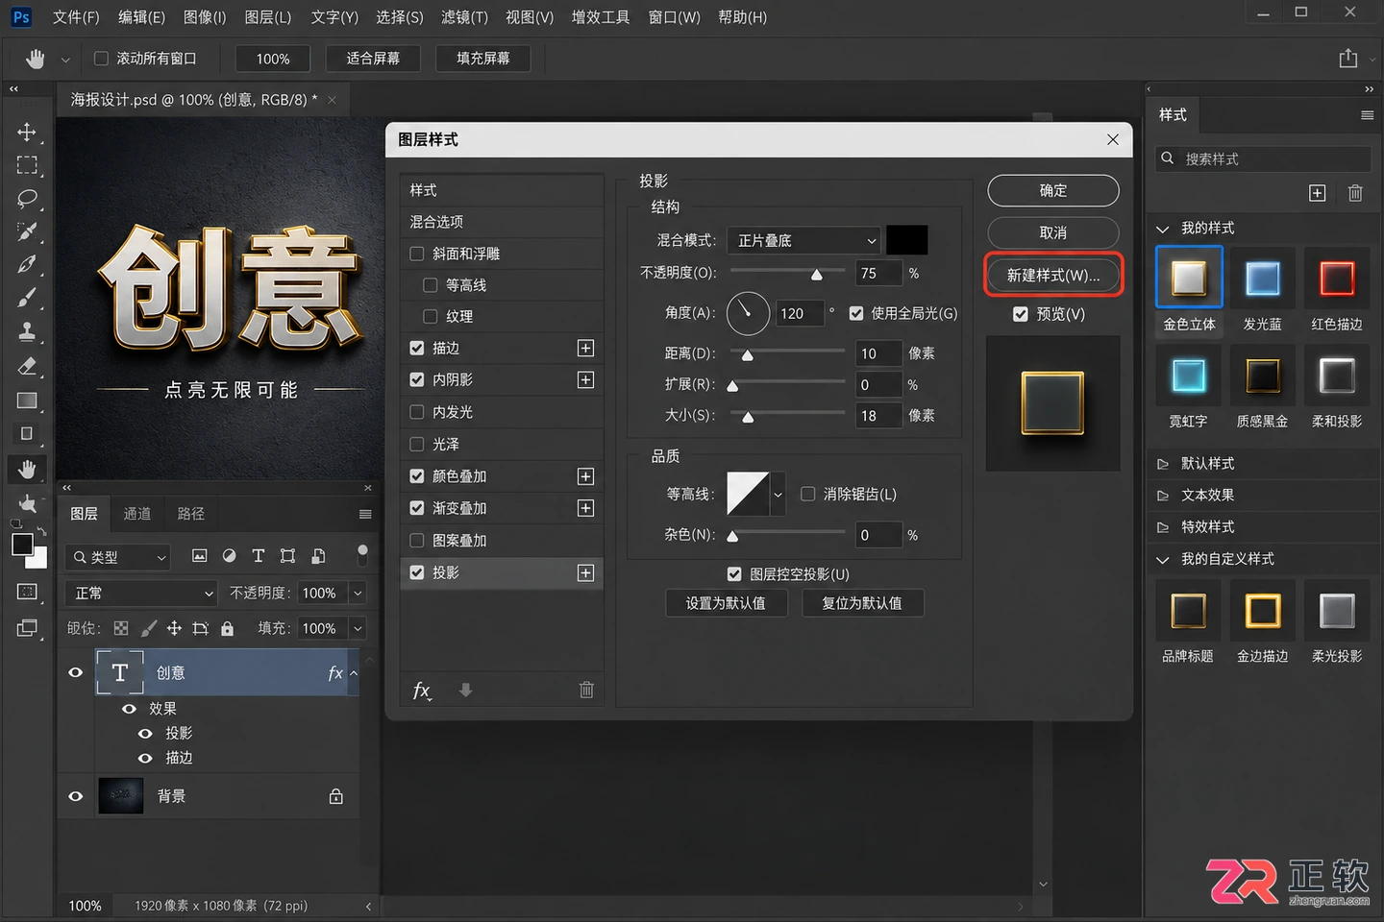The image size is (1384, 922).
Task: Filter layers by pixel image icon
Action: (200, 556)
